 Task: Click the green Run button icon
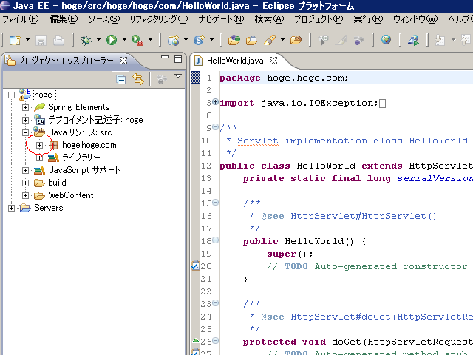pyautogui.click(x=111, y=39)
